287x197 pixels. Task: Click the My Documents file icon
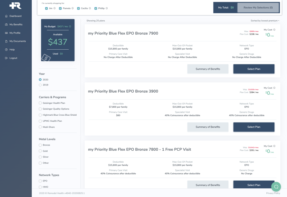coord(6,41)
